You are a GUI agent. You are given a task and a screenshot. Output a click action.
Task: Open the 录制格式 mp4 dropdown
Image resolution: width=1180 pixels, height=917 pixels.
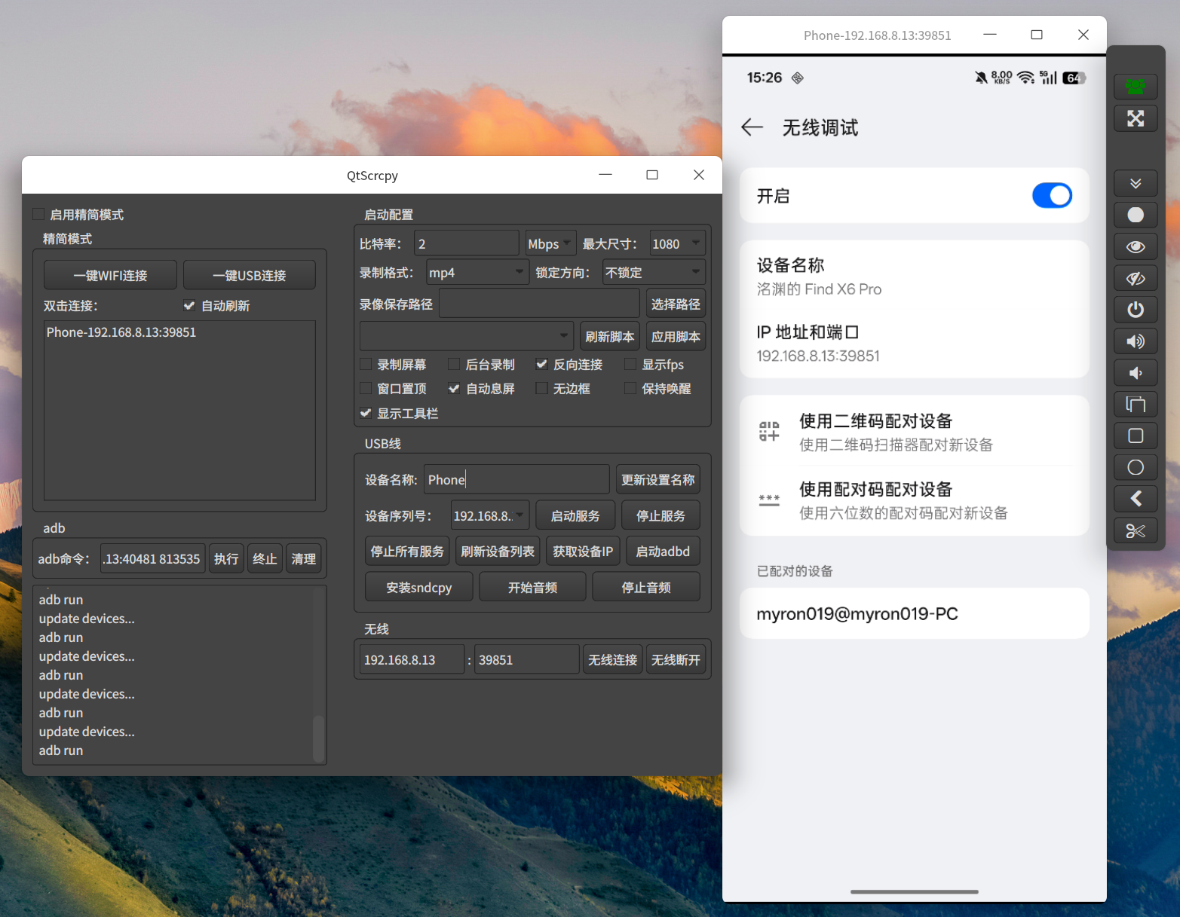477,272
